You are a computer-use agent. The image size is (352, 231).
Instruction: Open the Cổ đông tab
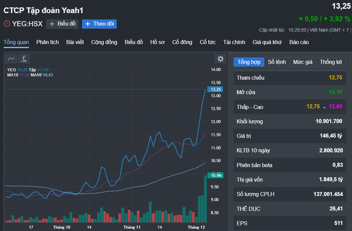(x=182, y=42)
